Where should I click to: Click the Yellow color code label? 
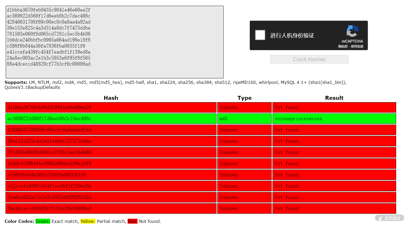click(x=88, y=221)
